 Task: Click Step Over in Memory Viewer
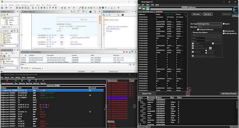coord(29,82)
